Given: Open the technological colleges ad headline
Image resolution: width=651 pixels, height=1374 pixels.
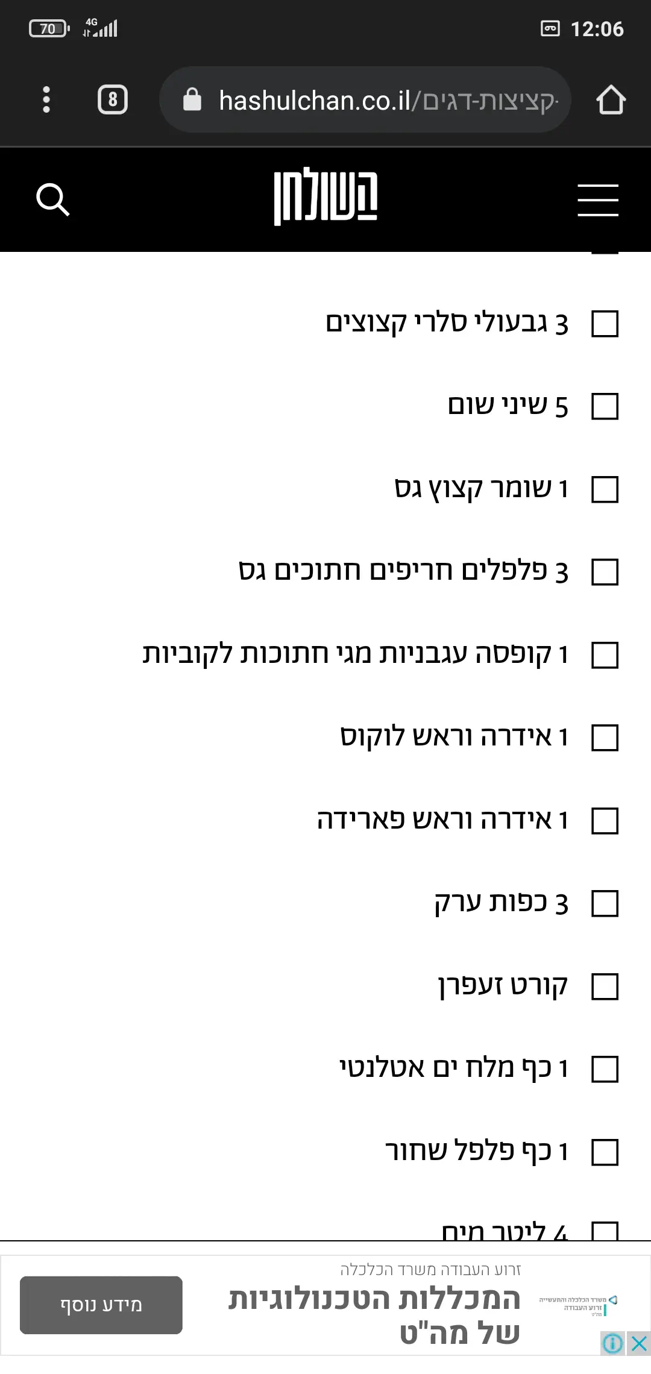Looking at the screenshot, I should [374, 1315].
